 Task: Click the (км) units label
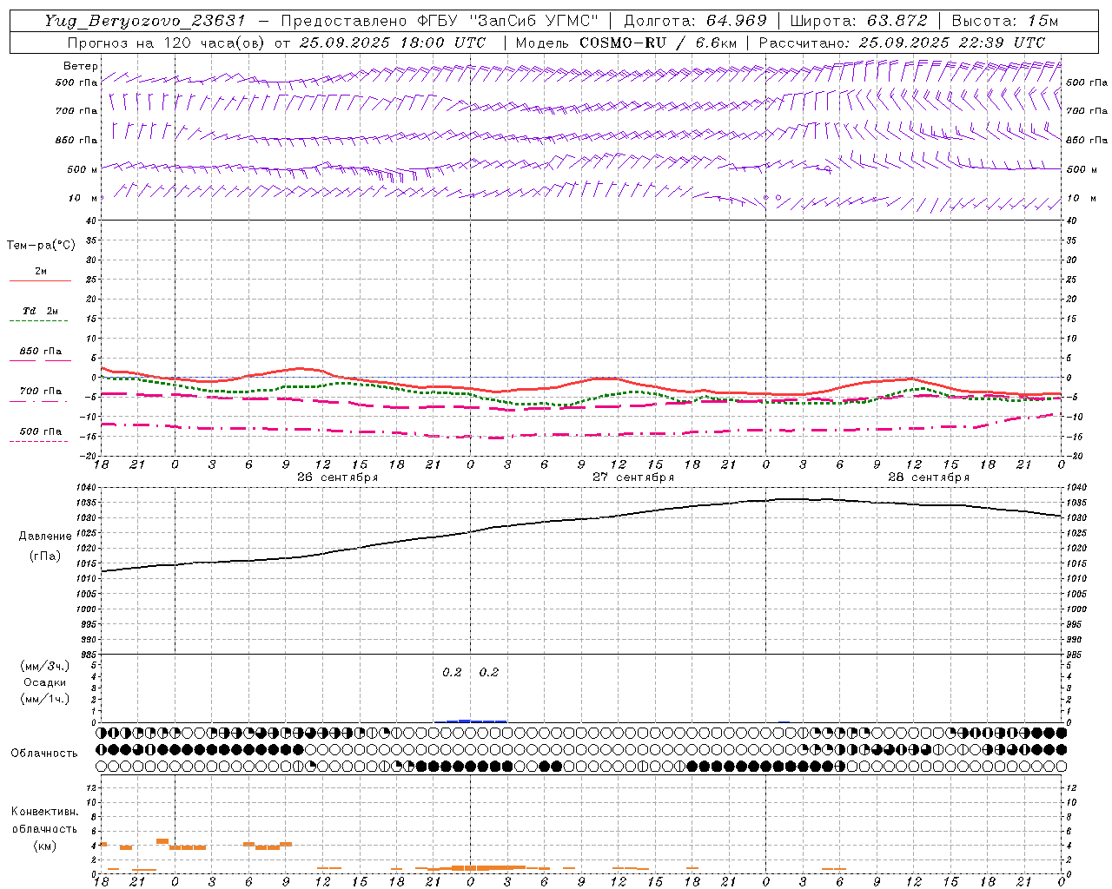(x=44, y=846)
